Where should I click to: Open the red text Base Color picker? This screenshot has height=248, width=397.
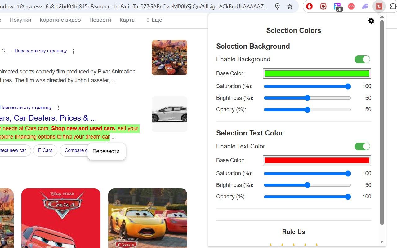(317, 161)
